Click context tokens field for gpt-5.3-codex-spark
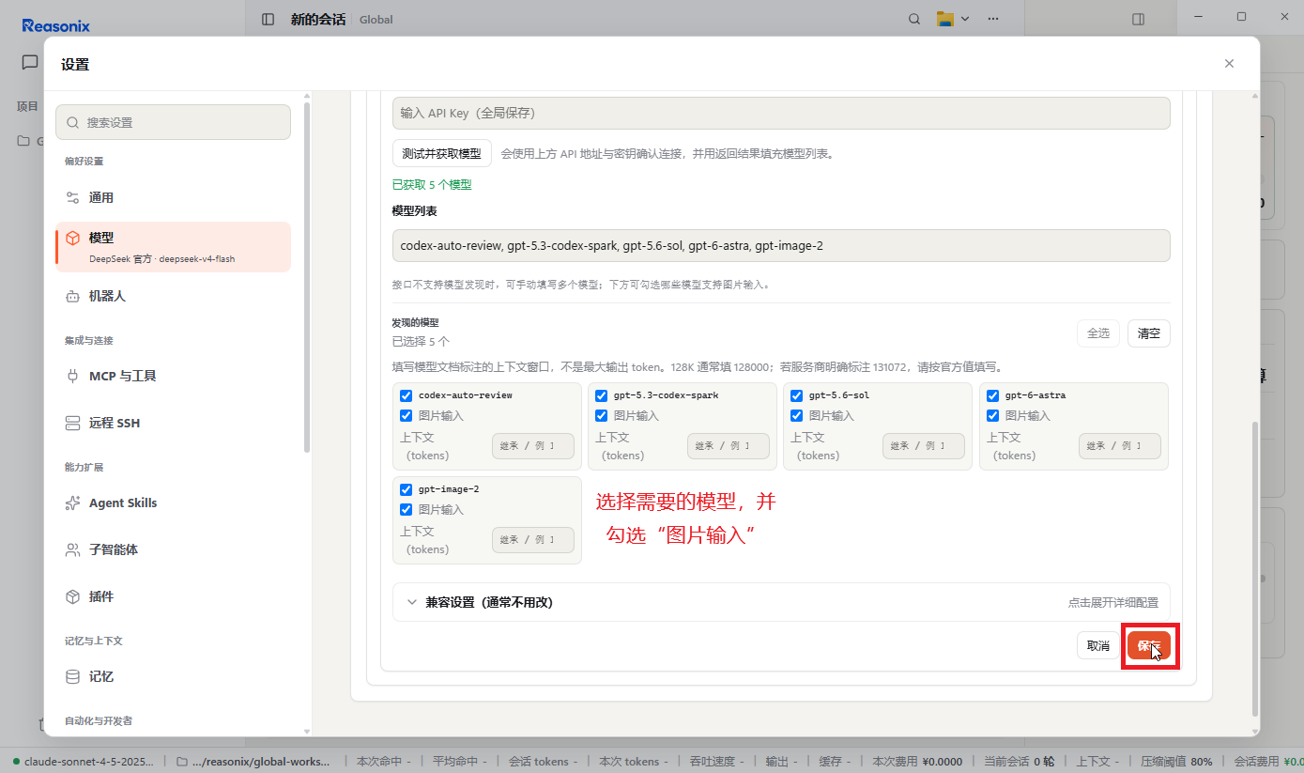 tap(729, 446)
